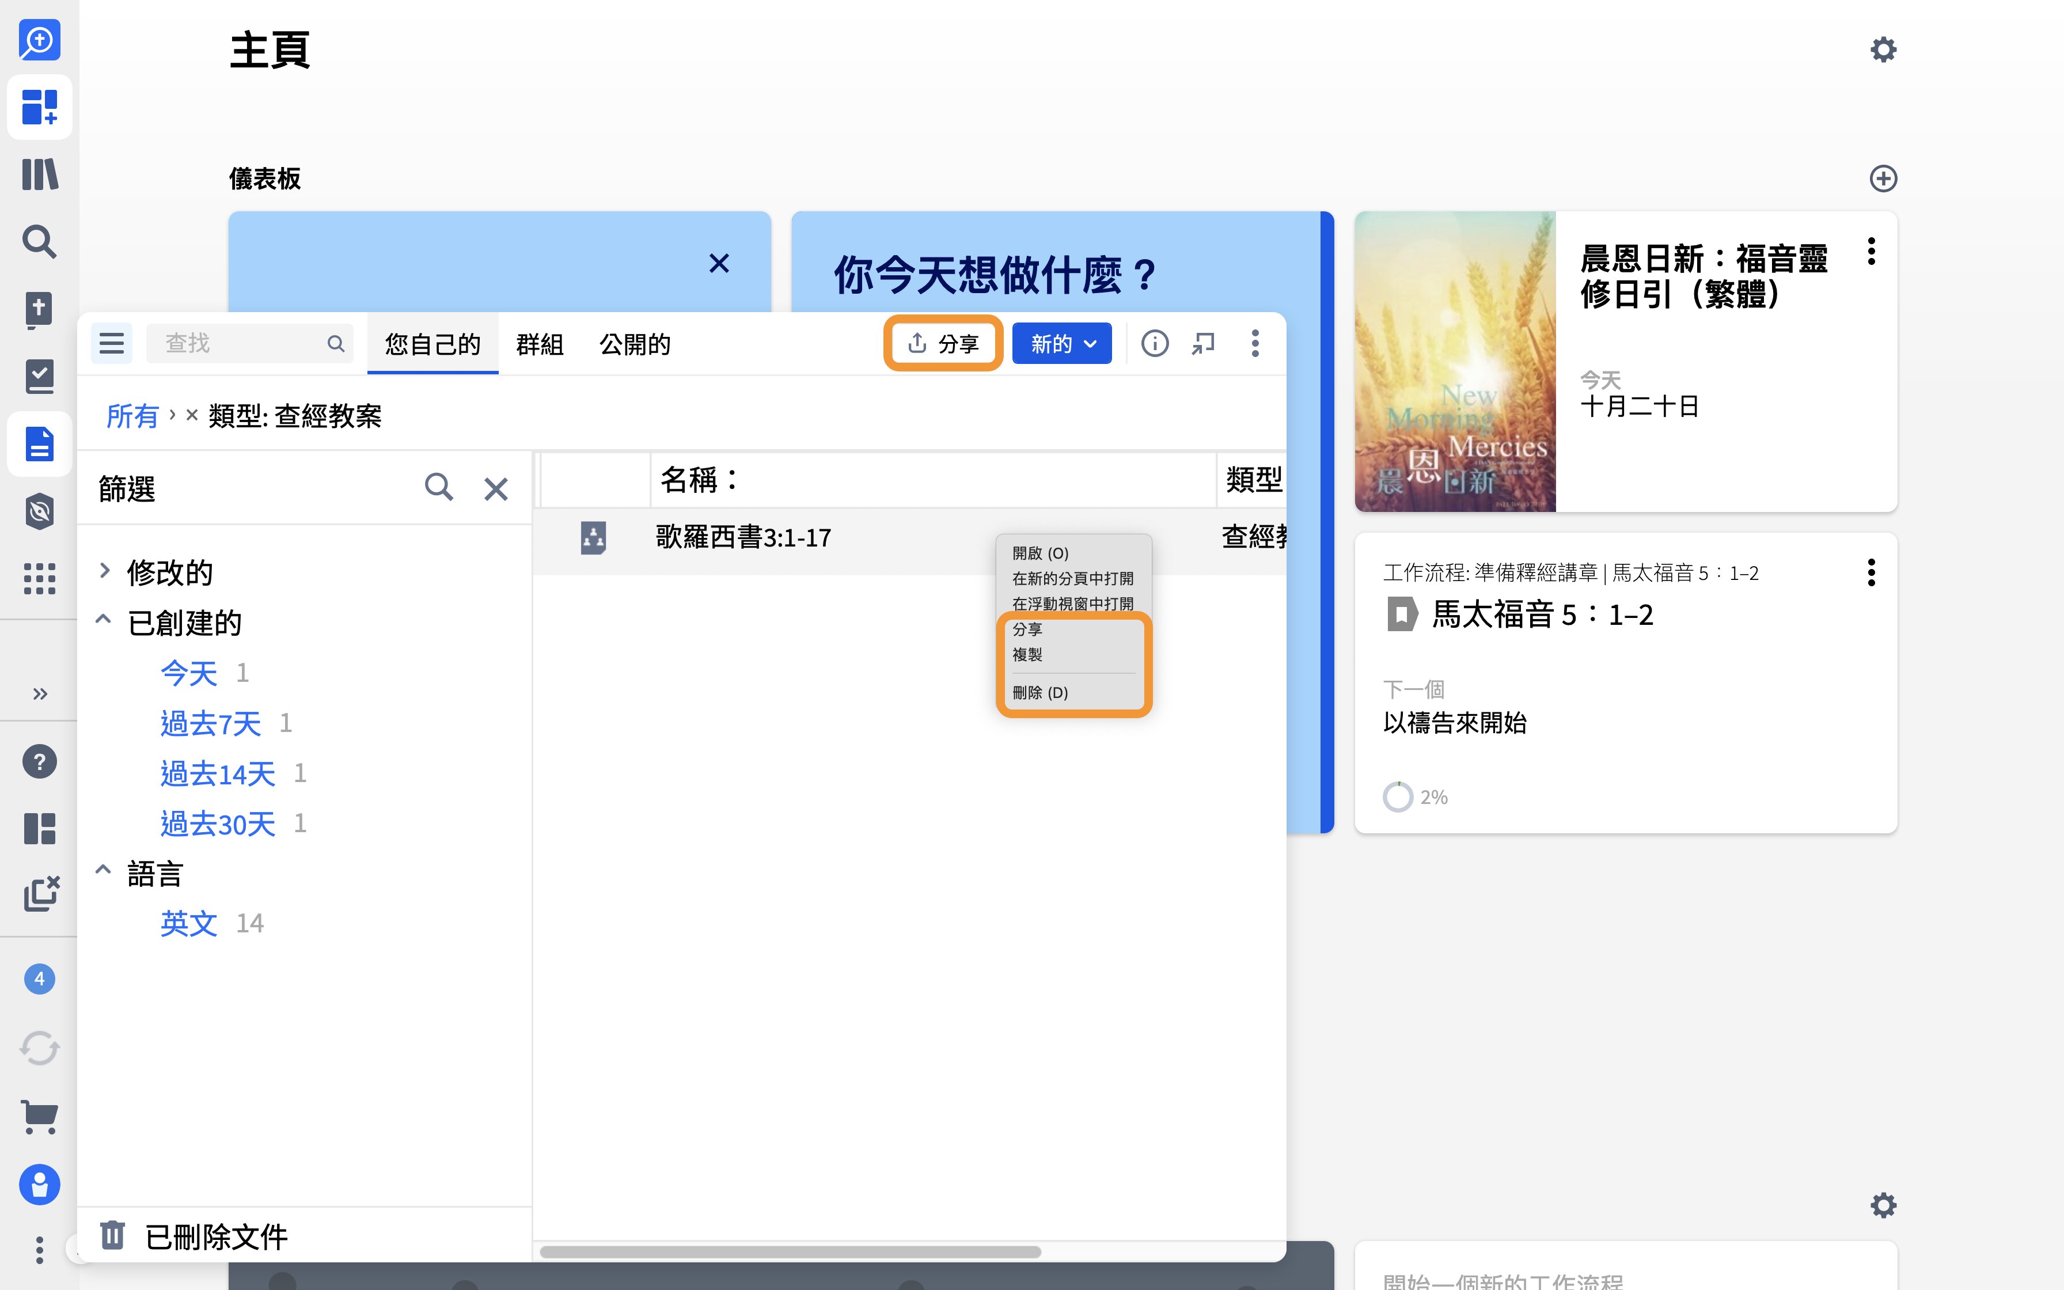2064x1290 pixels.
Task: Close the blue dashboard card
Action: pyautogui.click(x=719, y=263)
